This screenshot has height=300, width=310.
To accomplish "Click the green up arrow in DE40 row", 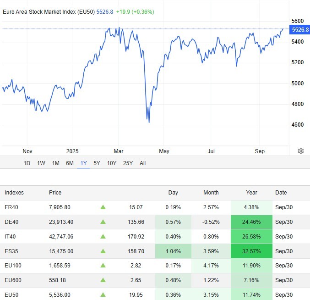I will pos(103,222).
